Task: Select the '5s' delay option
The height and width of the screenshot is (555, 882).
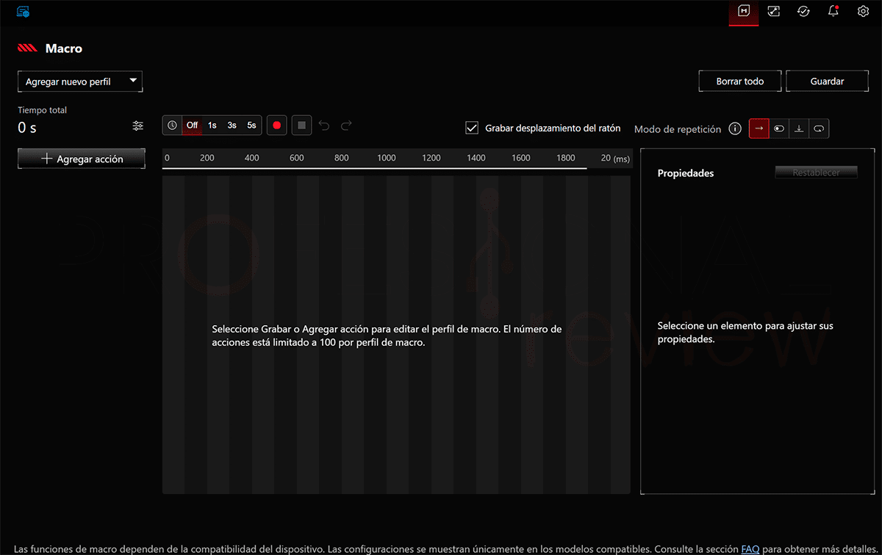Action: [x=251, y=126]
